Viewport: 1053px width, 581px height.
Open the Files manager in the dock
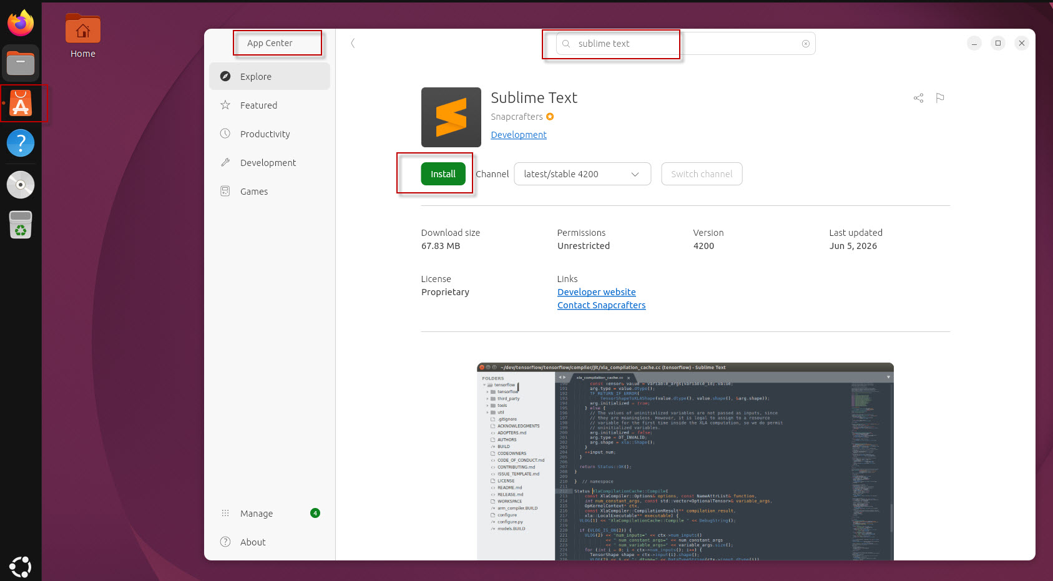point(21,63)
